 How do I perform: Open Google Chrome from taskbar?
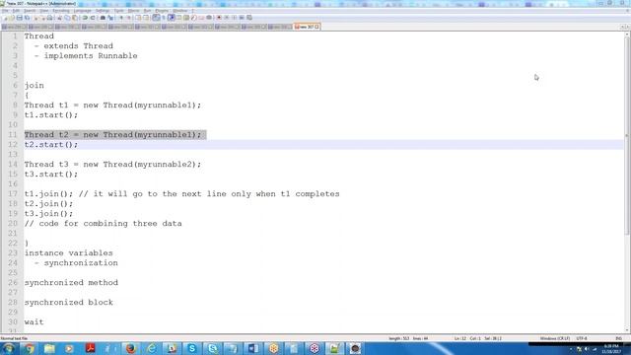(x=30, y=348)
